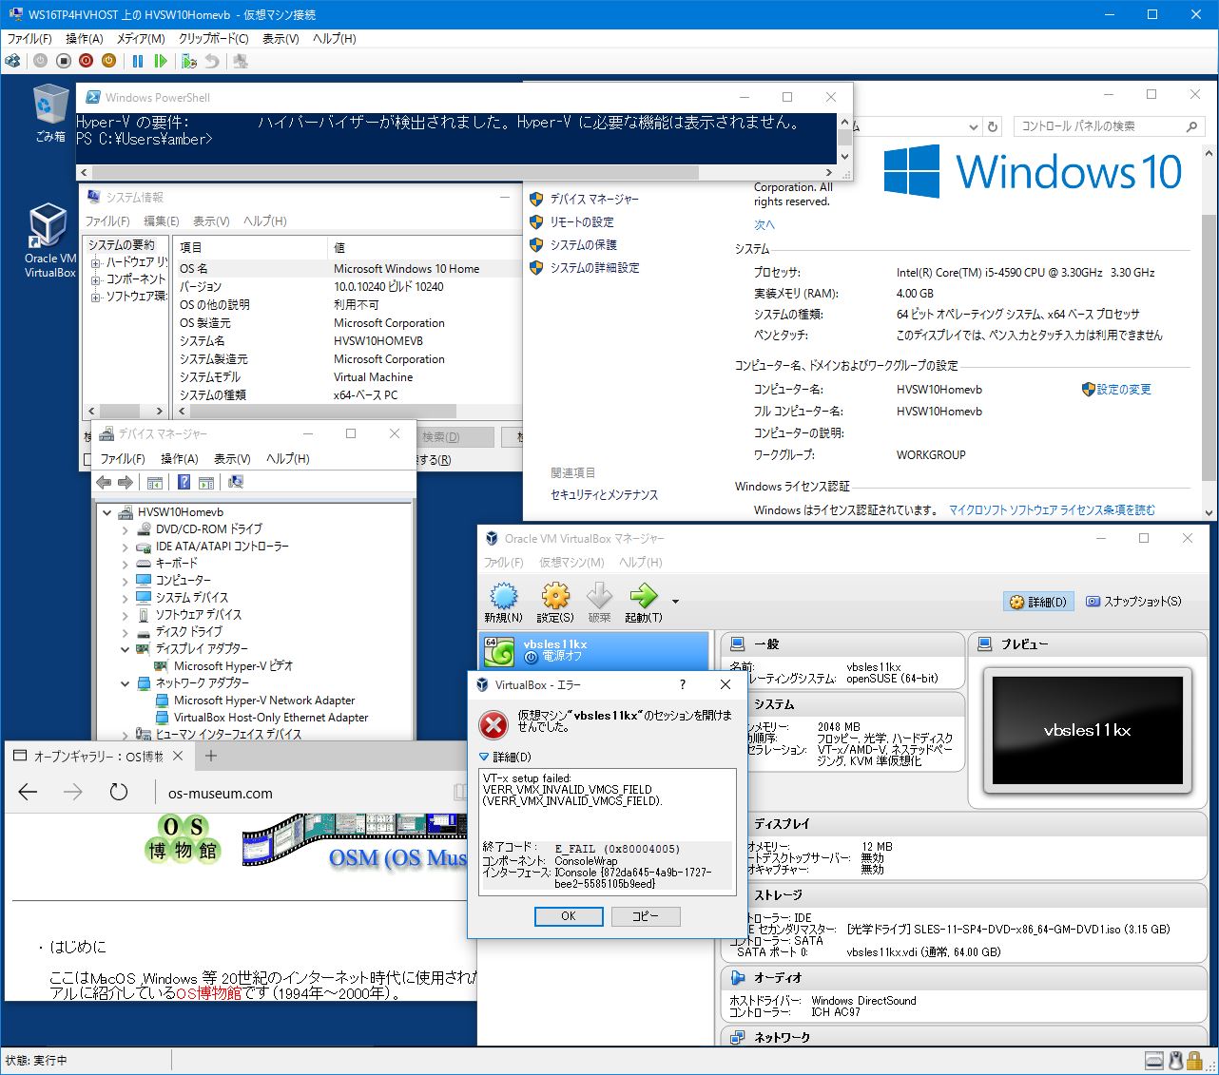Screen dimensions: 1219x1075
Task: Click コピー button in the error dialog
Action: 646,916
